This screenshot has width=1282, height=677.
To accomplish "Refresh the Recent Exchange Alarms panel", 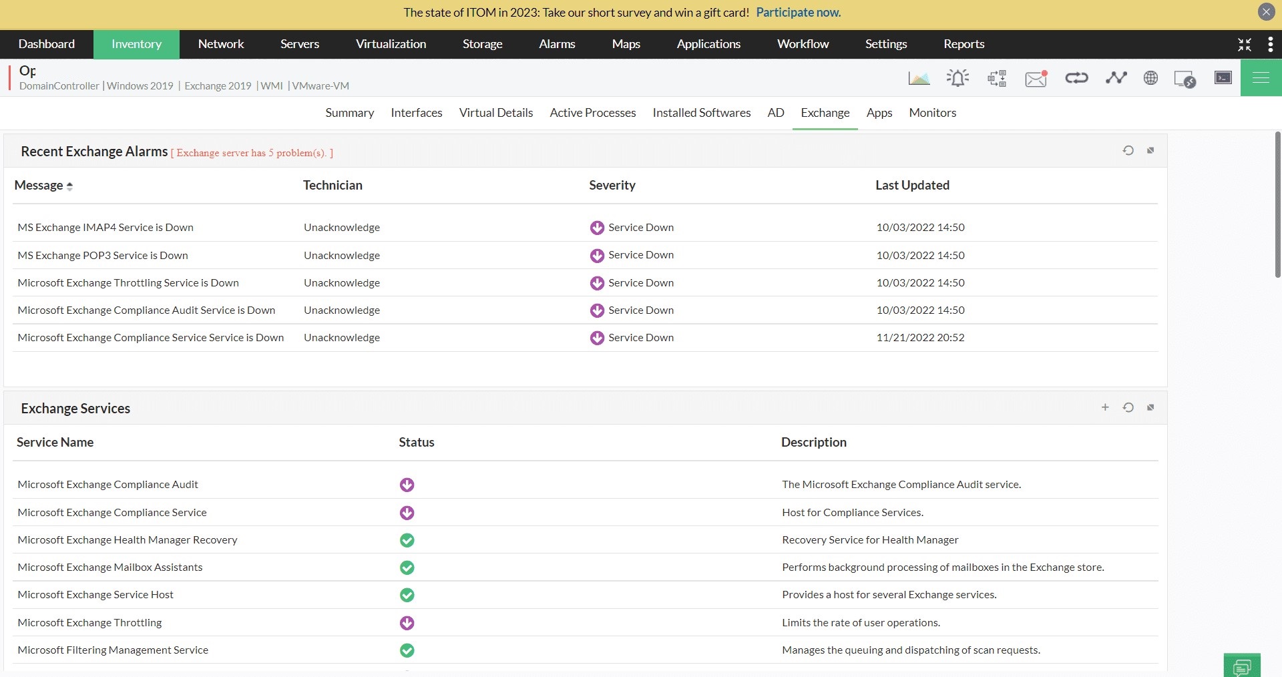I will (x=1128, y=150).
